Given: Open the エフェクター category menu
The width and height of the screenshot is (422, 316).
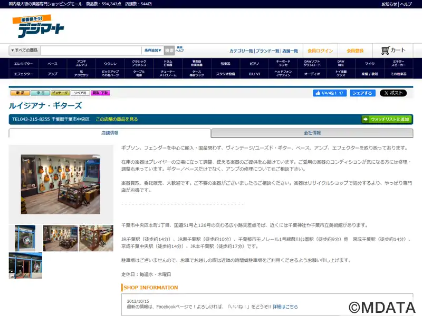Looking at the screenshot, I should click(23, 74).
